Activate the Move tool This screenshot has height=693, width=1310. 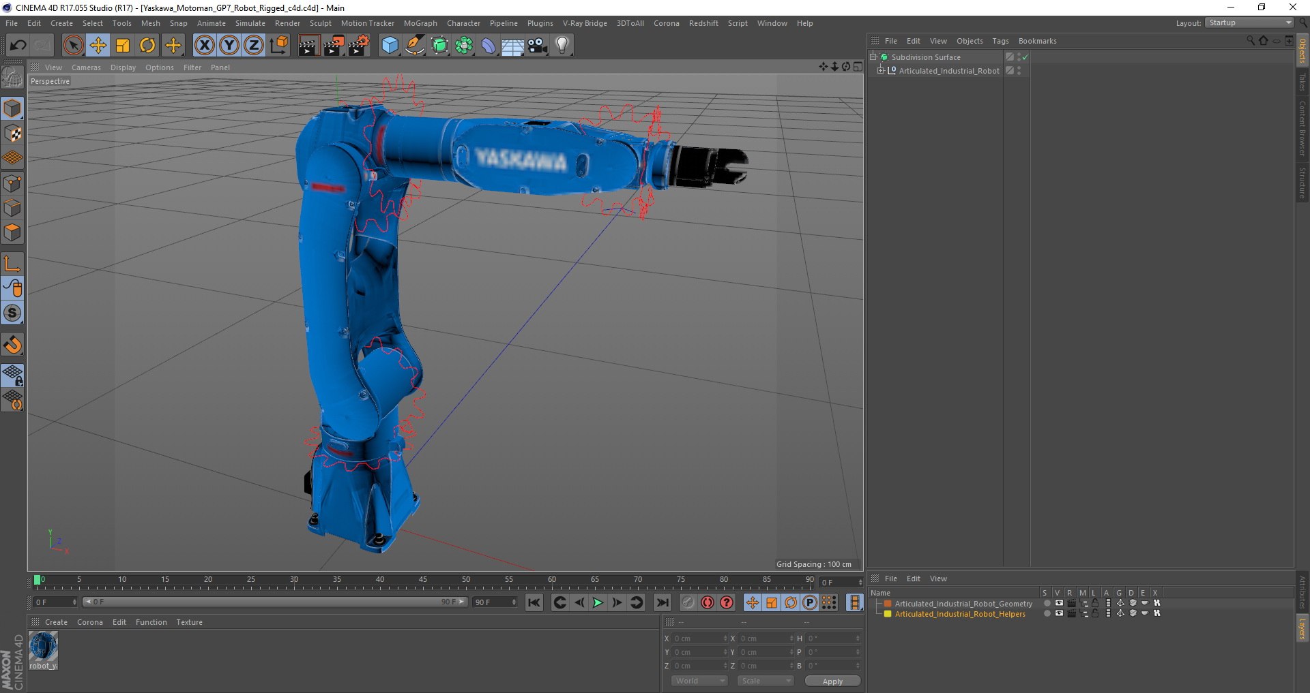tap(98, 46)
